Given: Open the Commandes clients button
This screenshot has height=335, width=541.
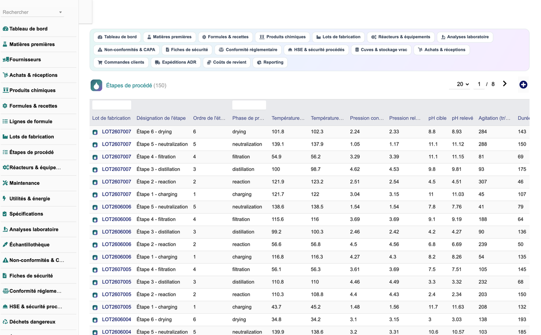Looking at the screenshot, I should pyautogui.click(x=121, y=62).
